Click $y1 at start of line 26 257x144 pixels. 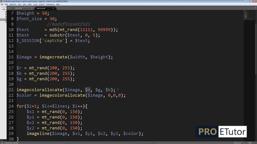coord(31,117)
